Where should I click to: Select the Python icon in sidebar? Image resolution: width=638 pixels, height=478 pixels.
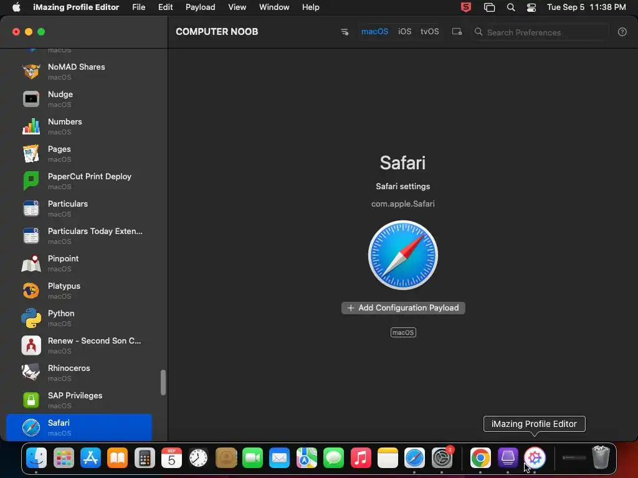point(31,318)
